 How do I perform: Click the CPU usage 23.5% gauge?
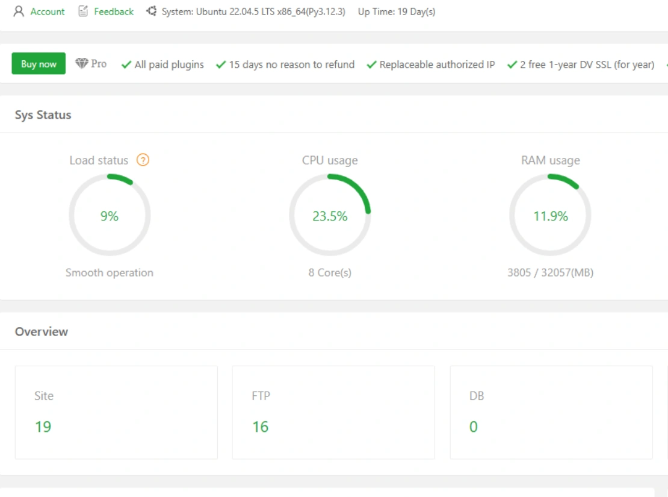click(x=330, y=216)
